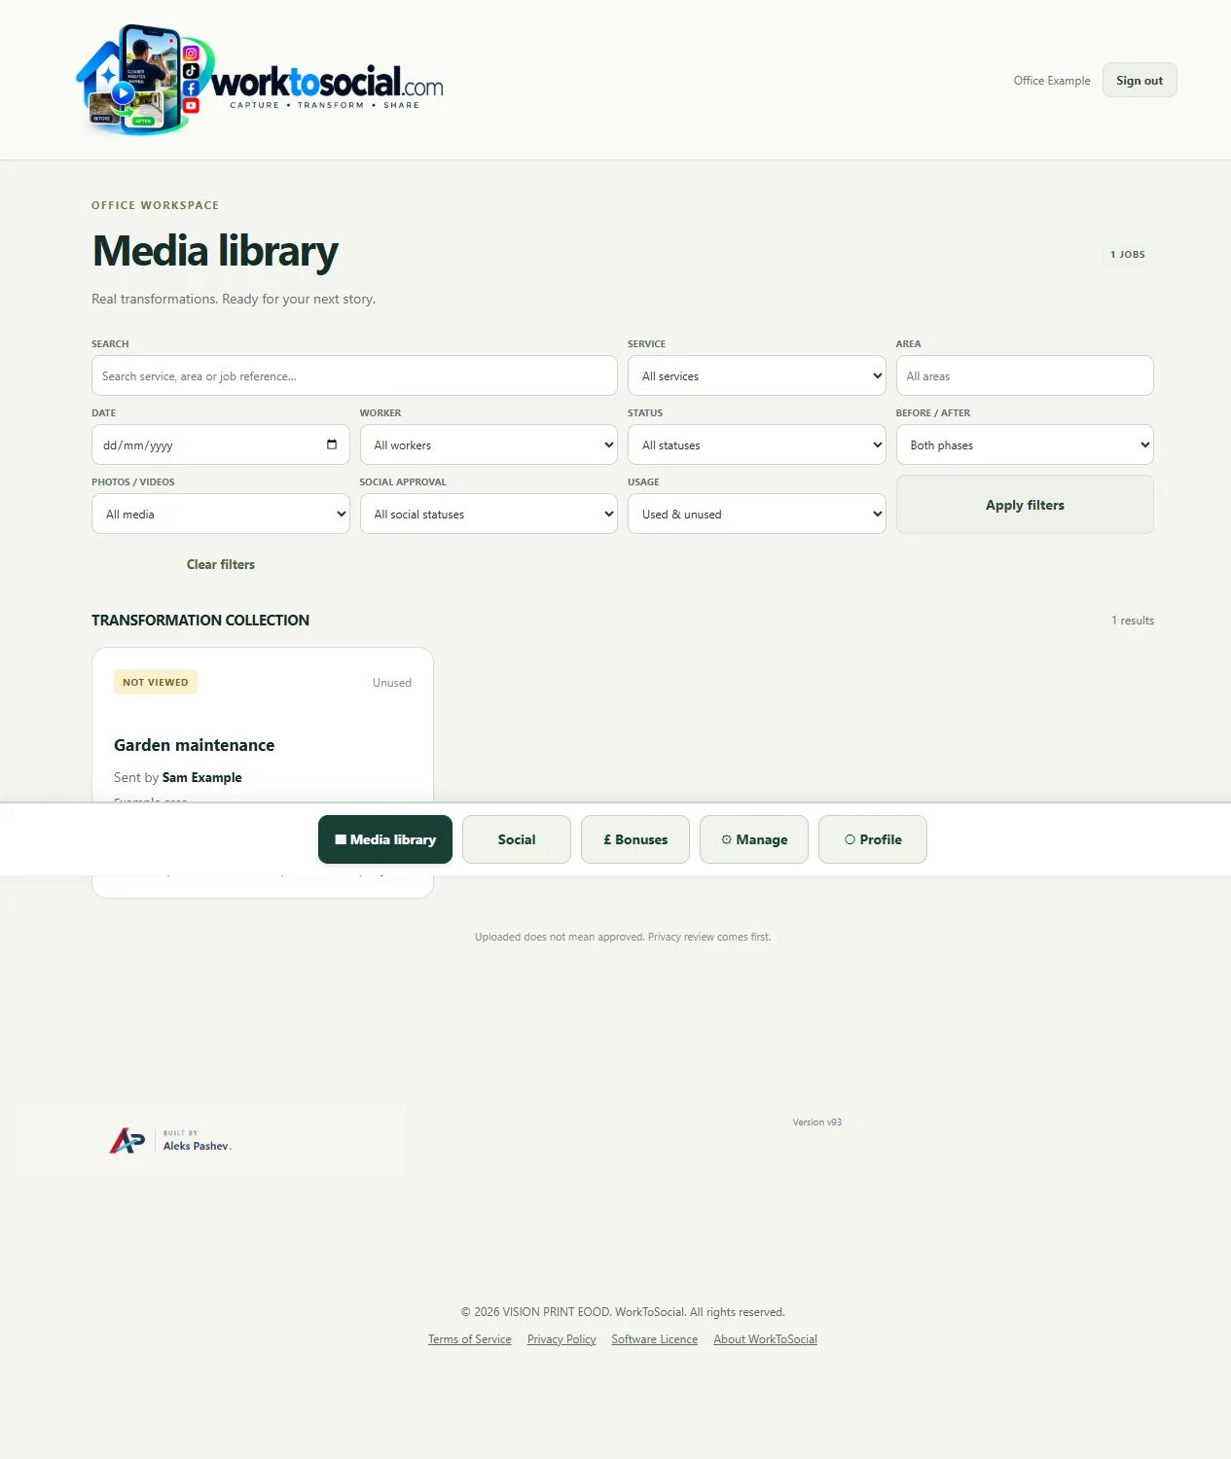The image size is (1231, 1459).
Task: Open the WorkToSocial logo homepage
Action: coord(260,80)
